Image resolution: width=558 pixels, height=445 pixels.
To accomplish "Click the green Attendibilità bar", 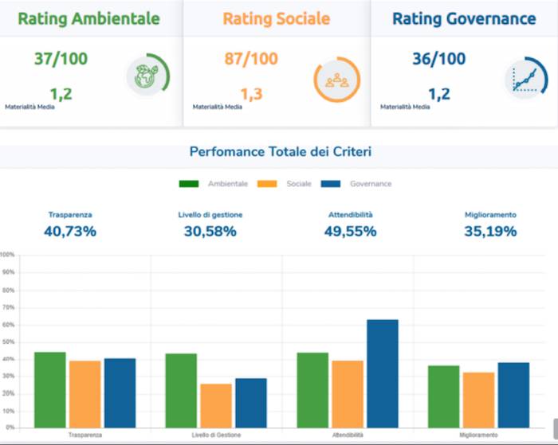I will click(312, 390).
